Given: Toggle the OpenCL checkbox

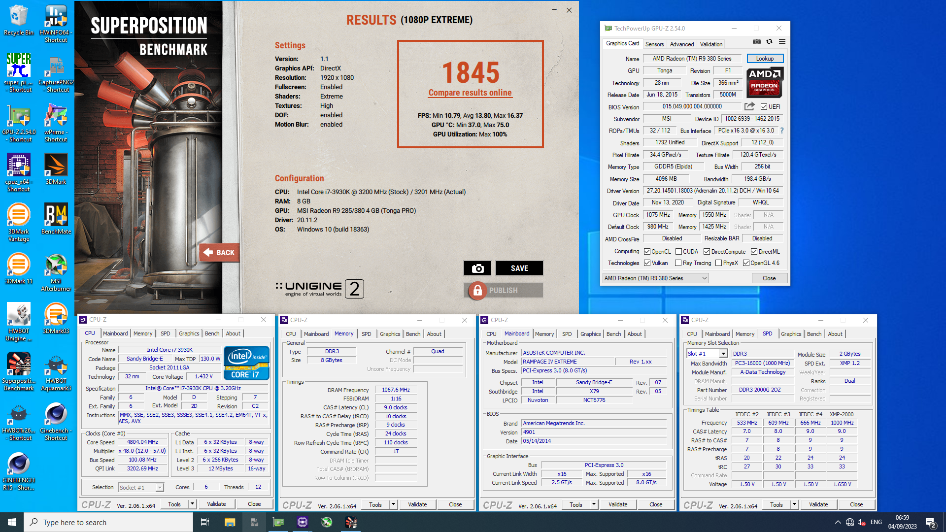Looking at the screenshot, I should (x=647, y=251).
